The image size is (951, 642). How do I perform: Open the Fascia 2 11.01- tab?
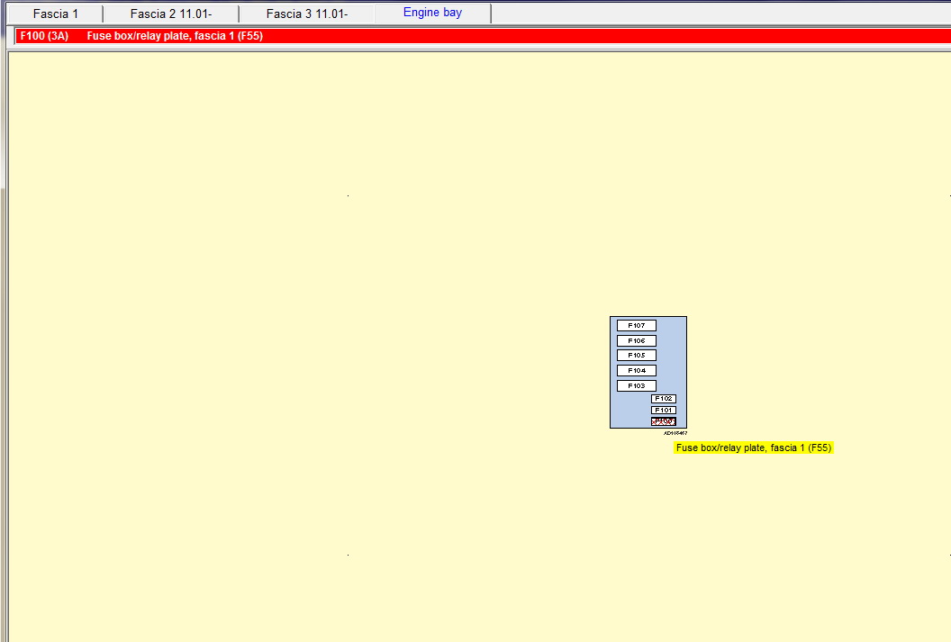click(170, 14)
